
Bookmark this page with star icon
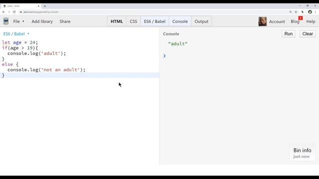point(296,12)
